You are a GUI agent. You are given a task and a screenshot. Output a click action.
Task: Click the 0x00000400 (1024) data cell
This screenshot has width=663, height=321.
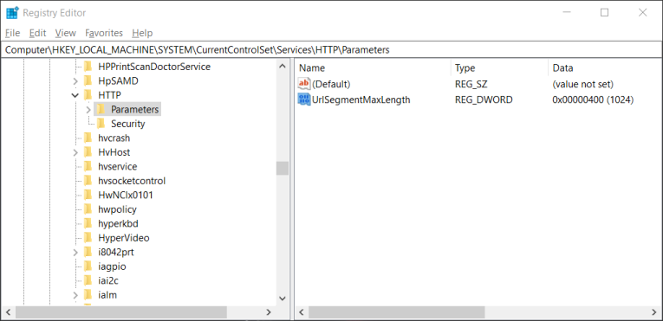(593, 100)
